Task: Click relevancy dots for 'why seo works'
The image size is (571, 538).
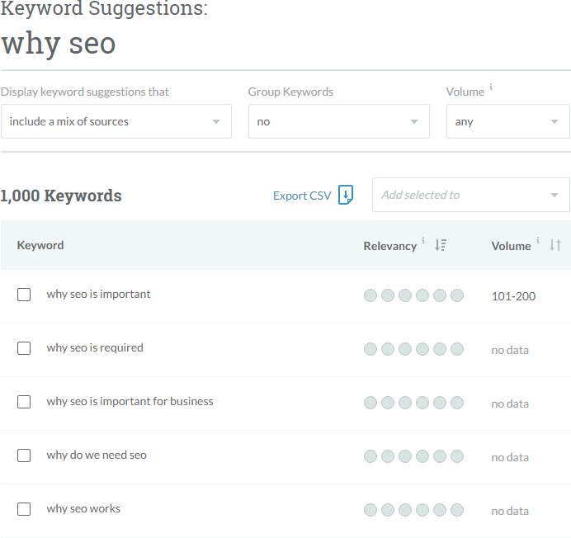Action: click(x=413, y=511)
